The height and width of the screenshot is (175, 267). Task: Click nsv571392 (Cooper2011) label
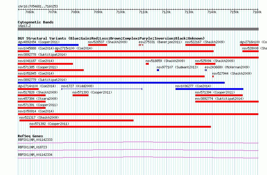tap(49, 124)
